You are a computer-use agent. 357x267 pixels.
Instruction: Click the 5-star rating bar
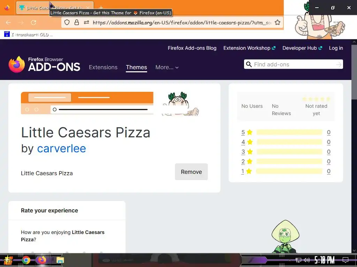point(289,132)
